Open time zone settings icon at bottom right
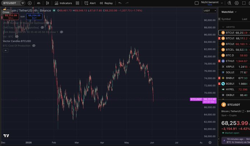The height and width of the screenshot is (146, 250). [210, 142]
